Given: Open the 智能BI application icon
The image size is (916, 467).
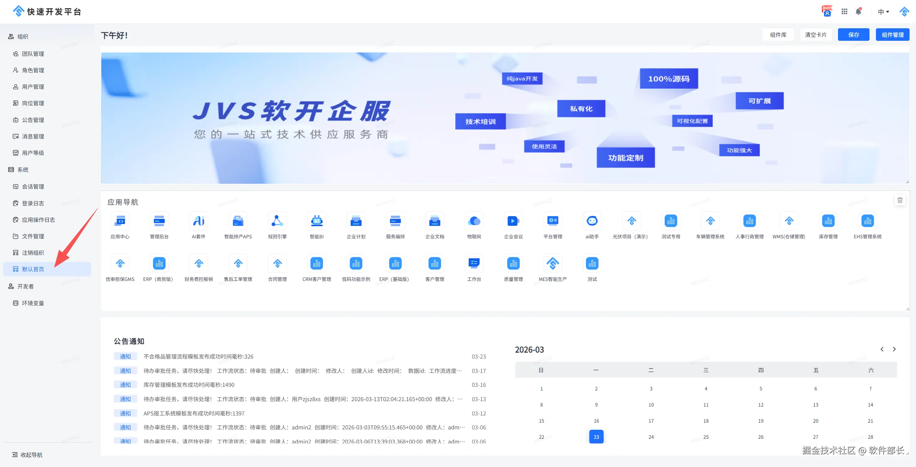Looking at the screenshot, I should point(317,221).
